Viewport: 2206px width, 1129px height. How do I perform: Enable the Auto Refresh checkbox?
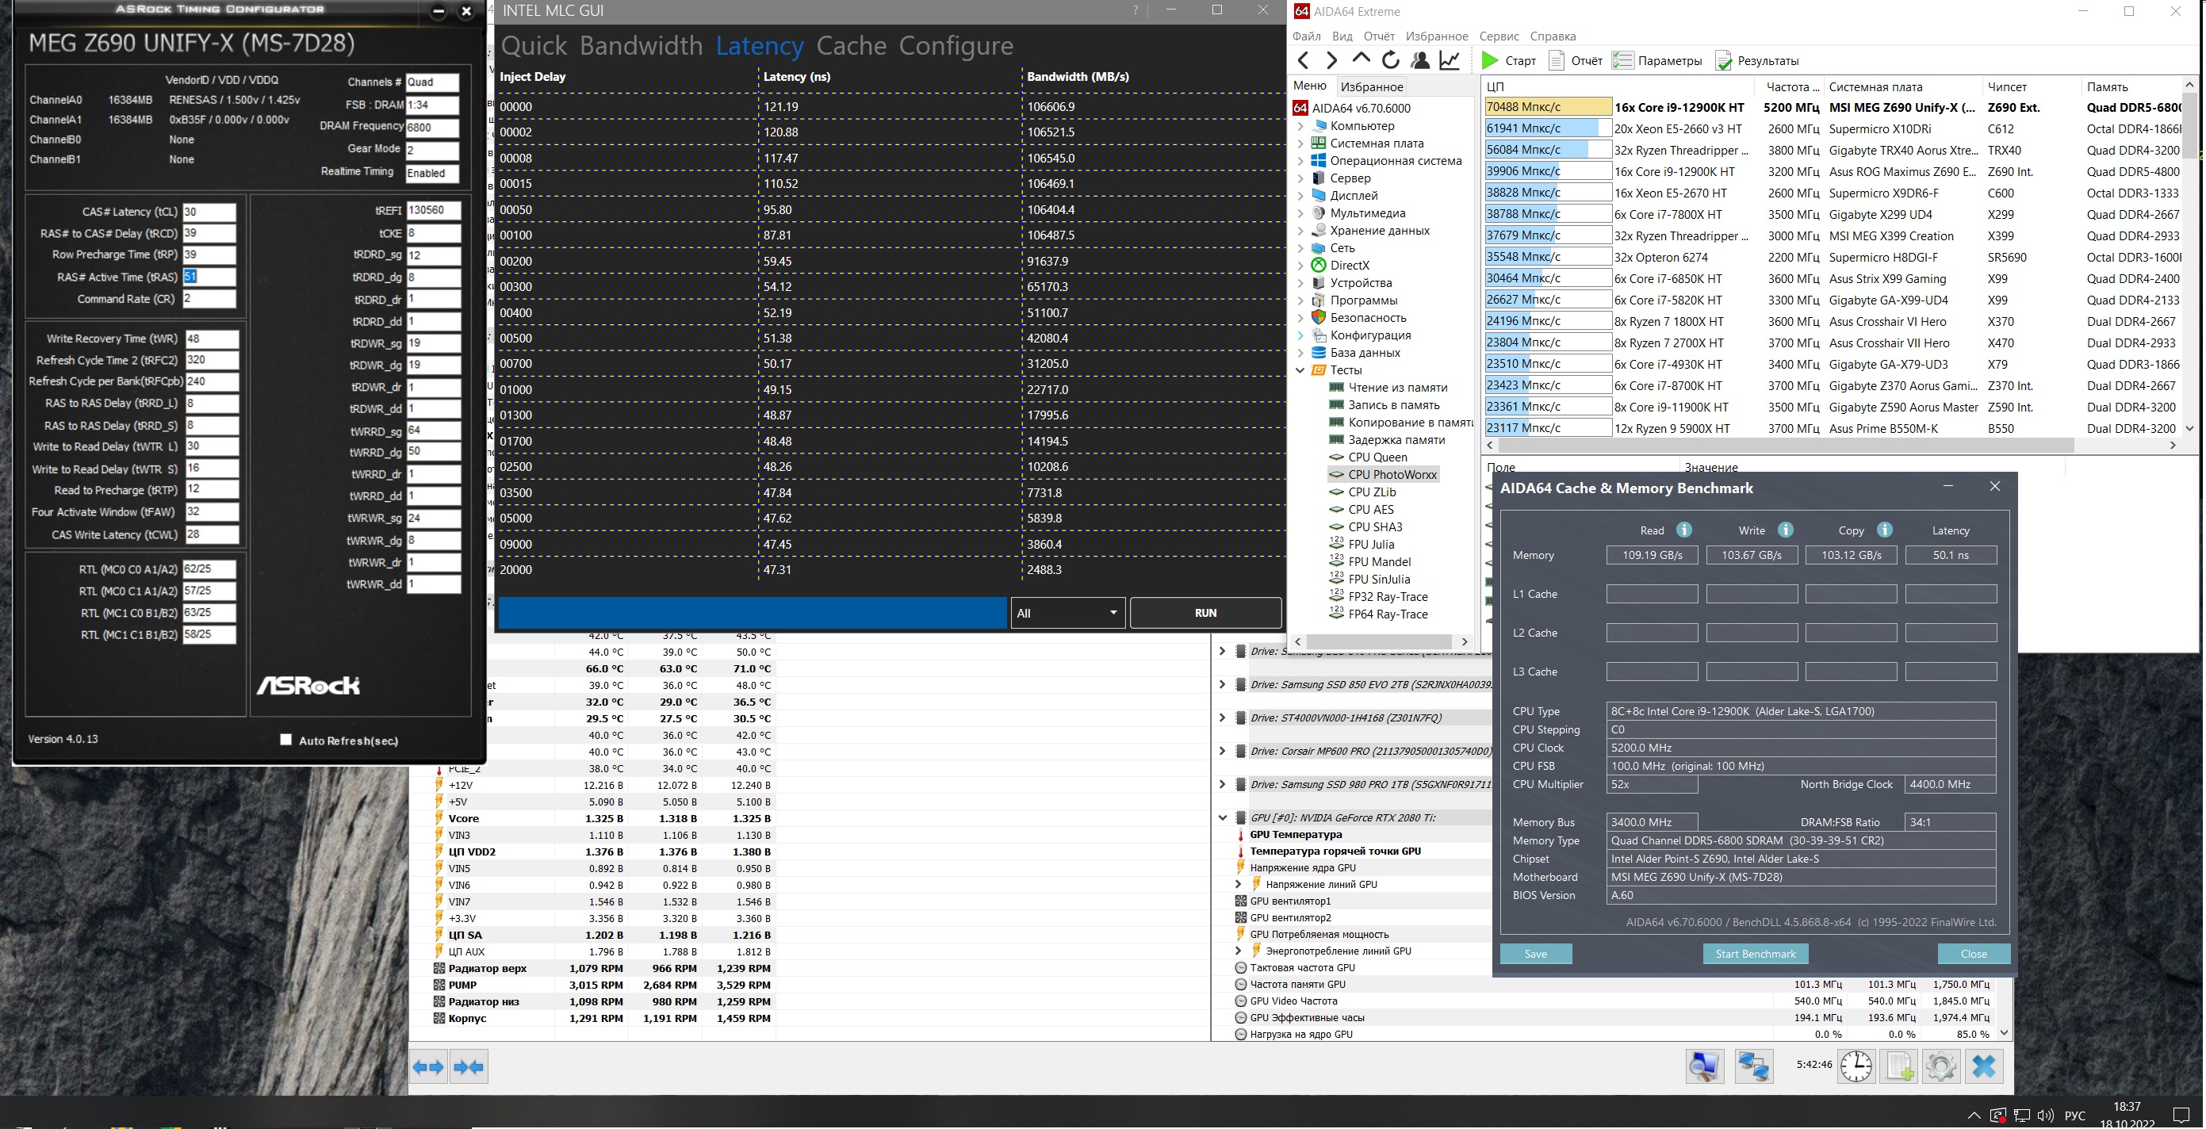click(286, 741)
